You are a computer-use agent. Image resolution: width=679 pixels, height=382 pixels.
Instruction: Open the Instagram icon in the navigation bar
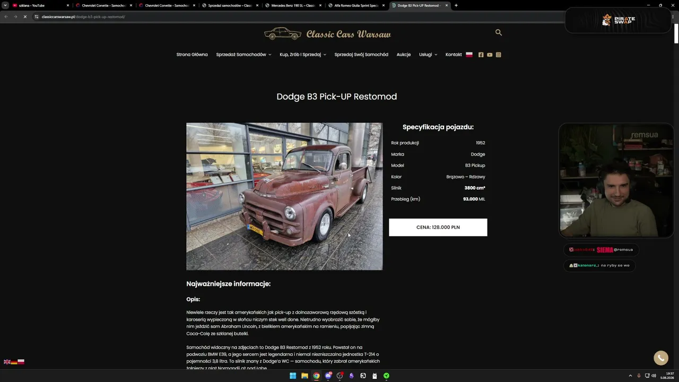point(499,55)
